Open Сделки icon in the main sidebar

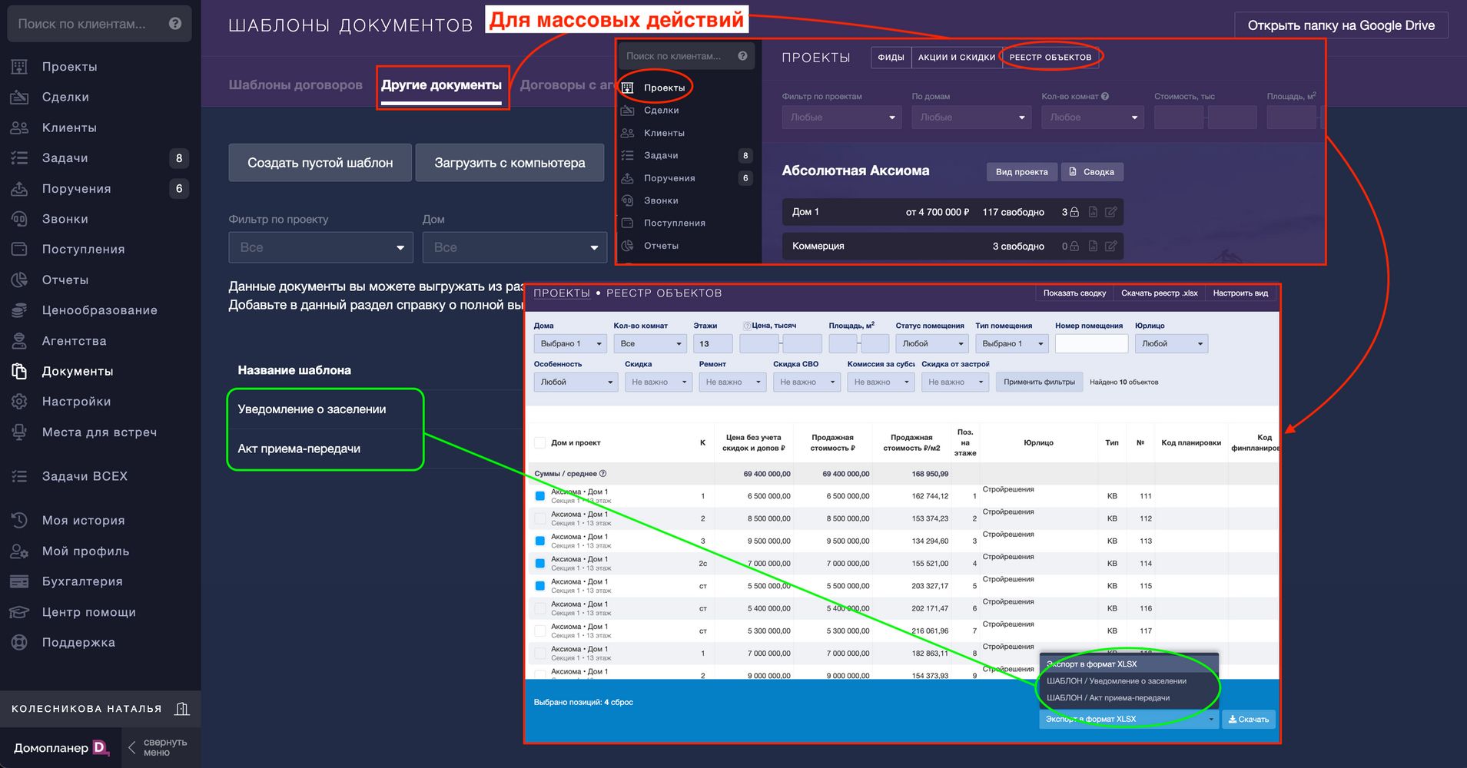19,98
